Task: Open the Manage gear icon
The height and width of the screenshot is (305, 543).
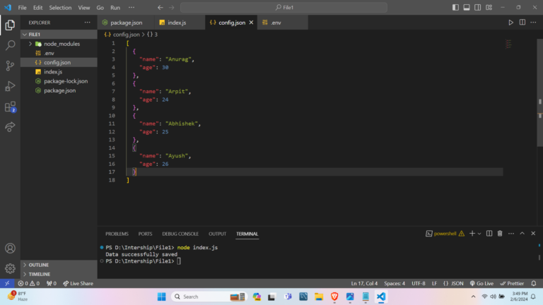Action: coord(10,268)
